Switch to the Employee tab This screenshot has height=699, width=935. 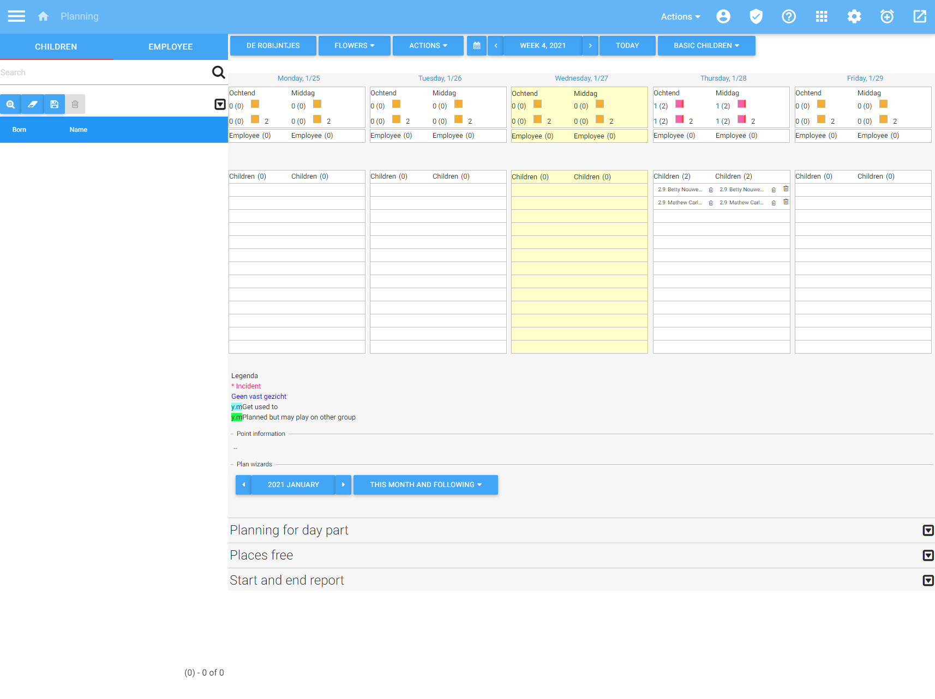click(170, 47)
